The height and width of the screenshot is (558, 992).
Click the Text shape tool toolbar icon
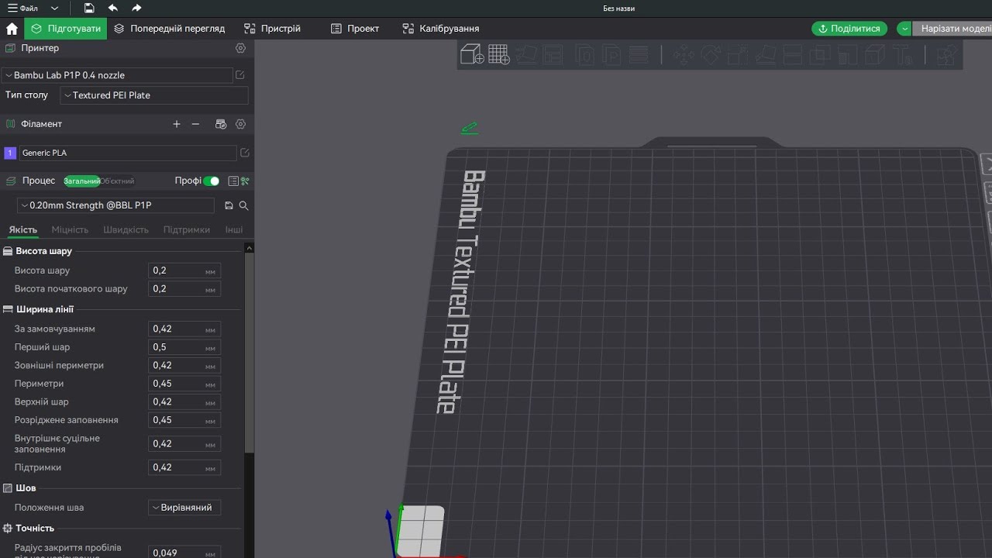(901, 55)
